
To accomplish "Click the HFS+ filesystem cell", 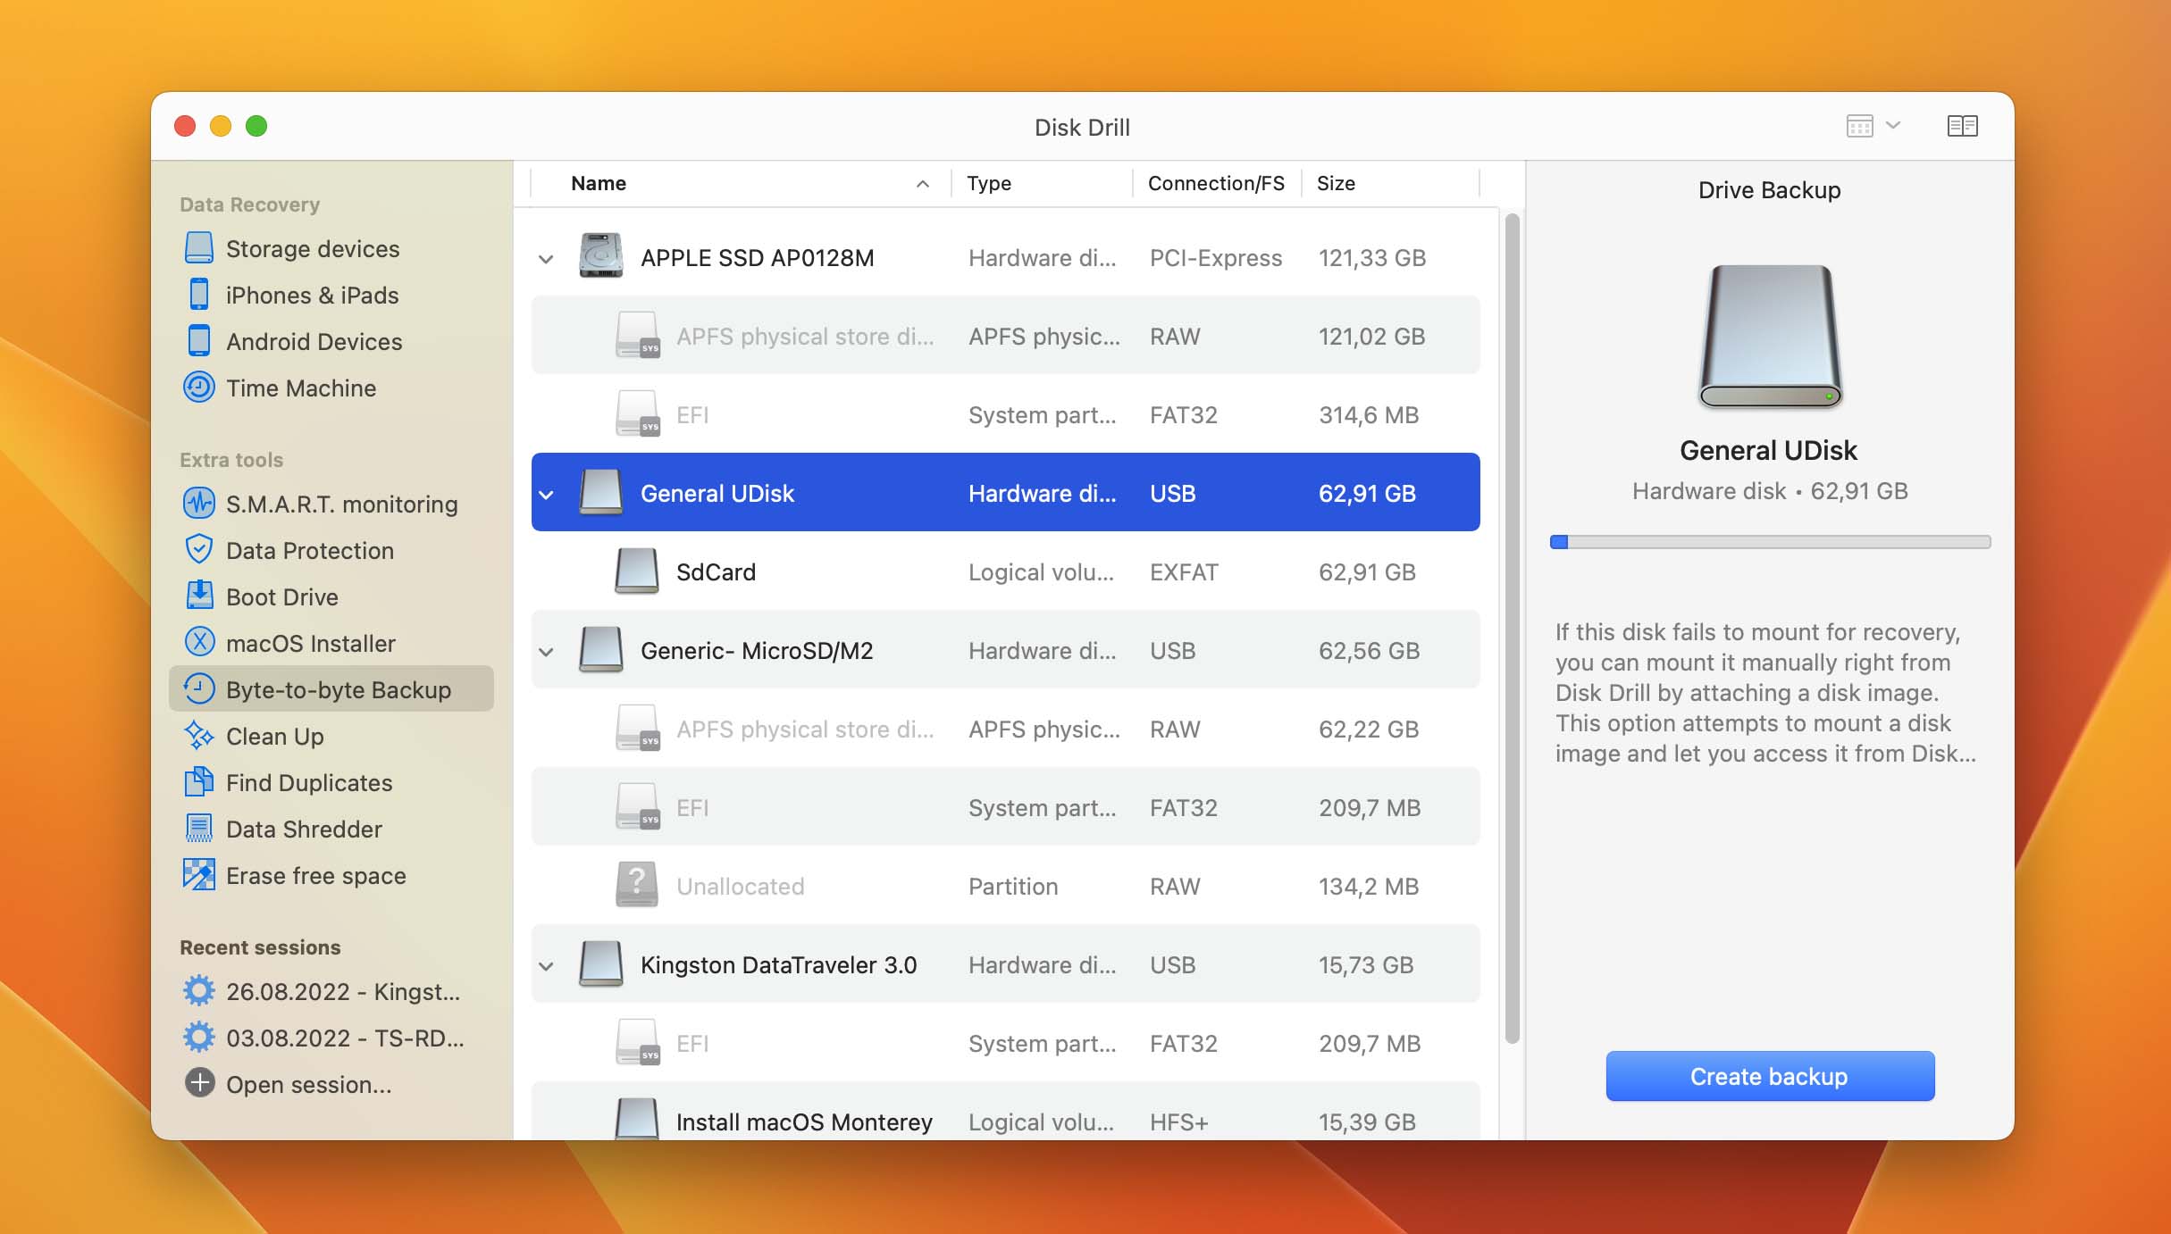I will (x=1178, y=1121).
